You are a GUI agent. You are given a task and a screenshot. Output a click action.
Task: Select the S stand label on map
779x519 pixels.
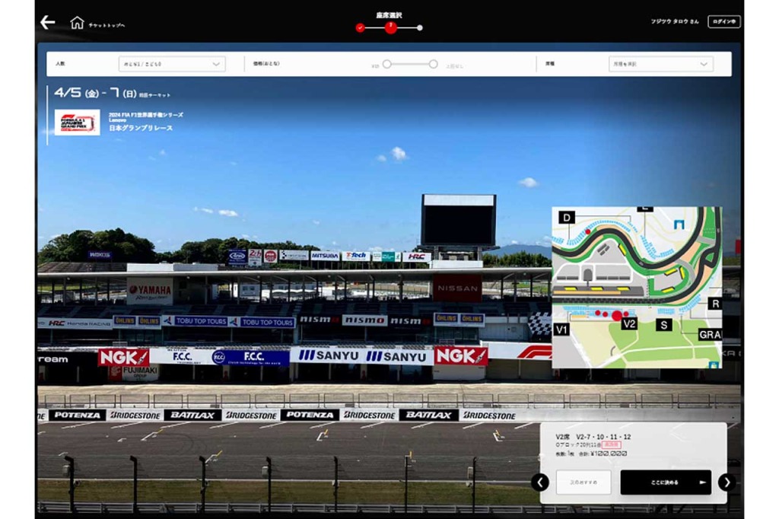[x=664, y=325]
